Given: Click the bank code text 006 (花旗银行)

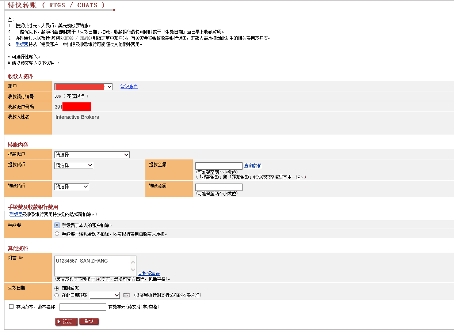Looking at the screenshot, I should (71, 96).
